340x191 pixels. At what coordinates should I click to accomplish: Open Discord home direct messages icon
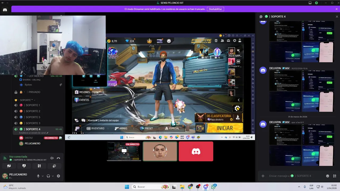[5, 10]
